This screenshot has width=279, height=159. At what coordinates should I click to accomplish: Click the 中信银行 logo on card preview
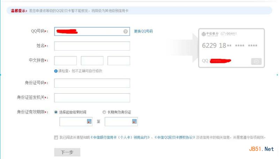(210, 34)
